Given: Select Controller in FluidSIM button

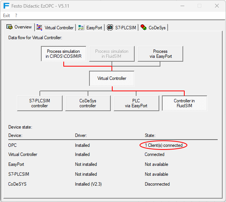Looking at the screenshot, I should [x=185, y=103].
